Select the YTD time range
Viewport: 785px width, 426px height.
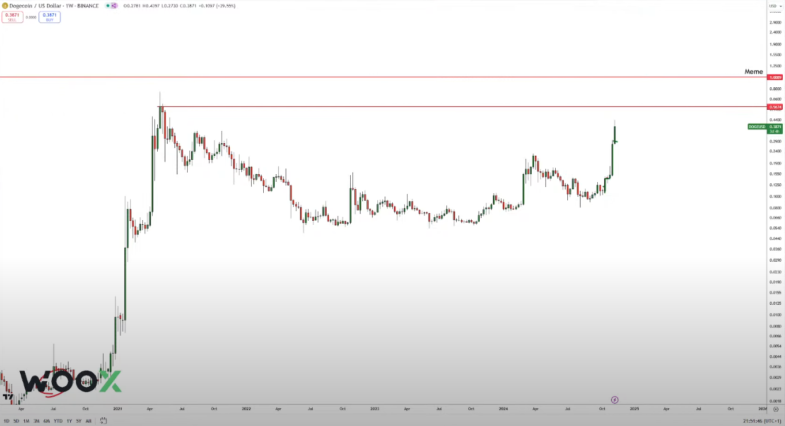click(58, 421)
